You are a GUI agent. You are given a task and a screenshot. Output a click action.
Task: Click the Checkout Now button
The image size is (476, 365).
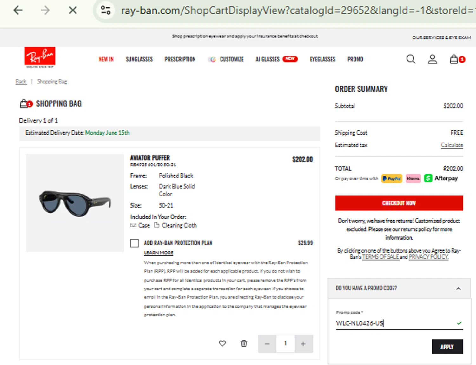[x=399, y=203]
